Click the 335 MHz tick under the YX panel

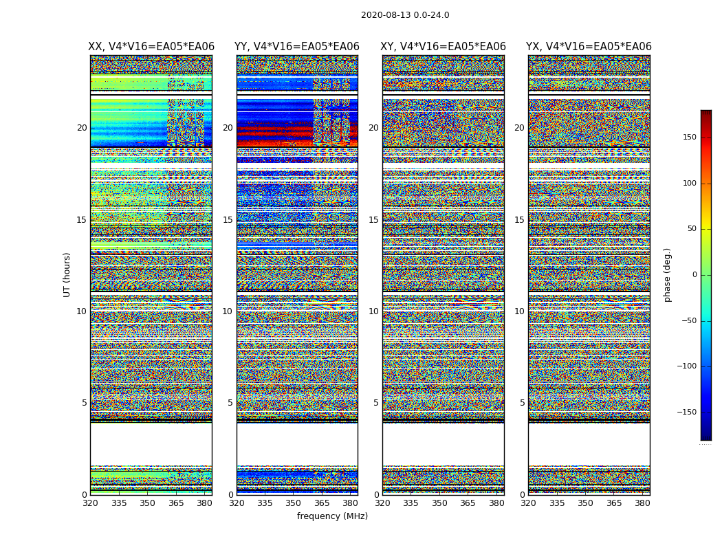click(557, 503)
